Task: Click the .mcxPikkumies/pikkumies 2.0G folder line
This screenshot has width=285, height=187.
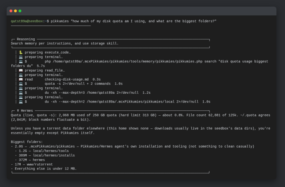Action: (133, 146)
